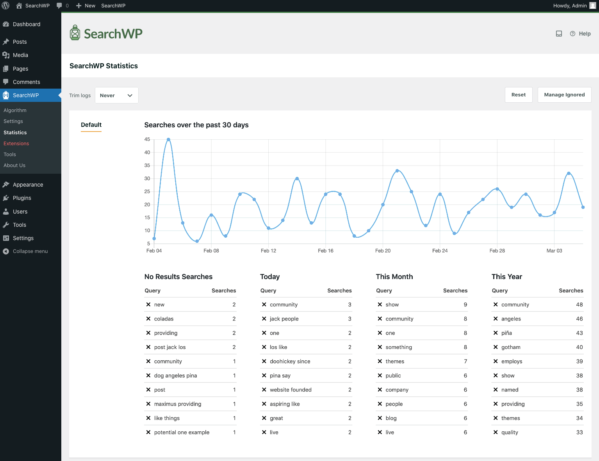Open the comments bubble icon in the admin bar

pos(59,5)
